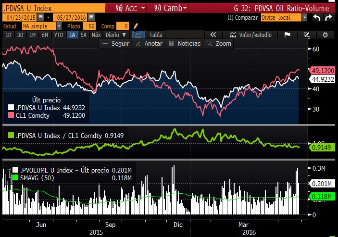Open Valor/estudio panel
This screenshot has height=237, width=338.
(x=250, y=35)
